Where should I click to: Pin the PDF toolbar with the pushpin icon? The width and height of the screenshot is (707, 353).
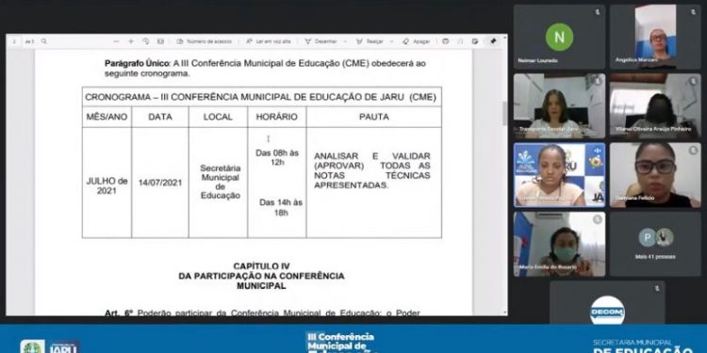coord(493,41)
